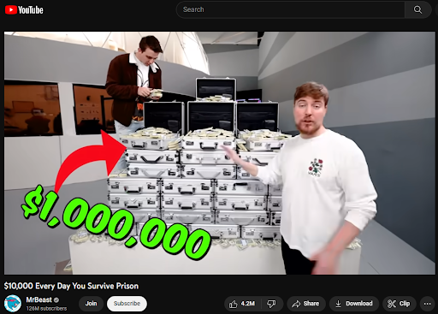
Task: Open the three-dot more actions menu
Action: [427, 304]
